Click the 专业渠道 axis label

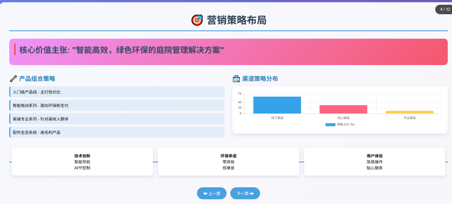410,118
